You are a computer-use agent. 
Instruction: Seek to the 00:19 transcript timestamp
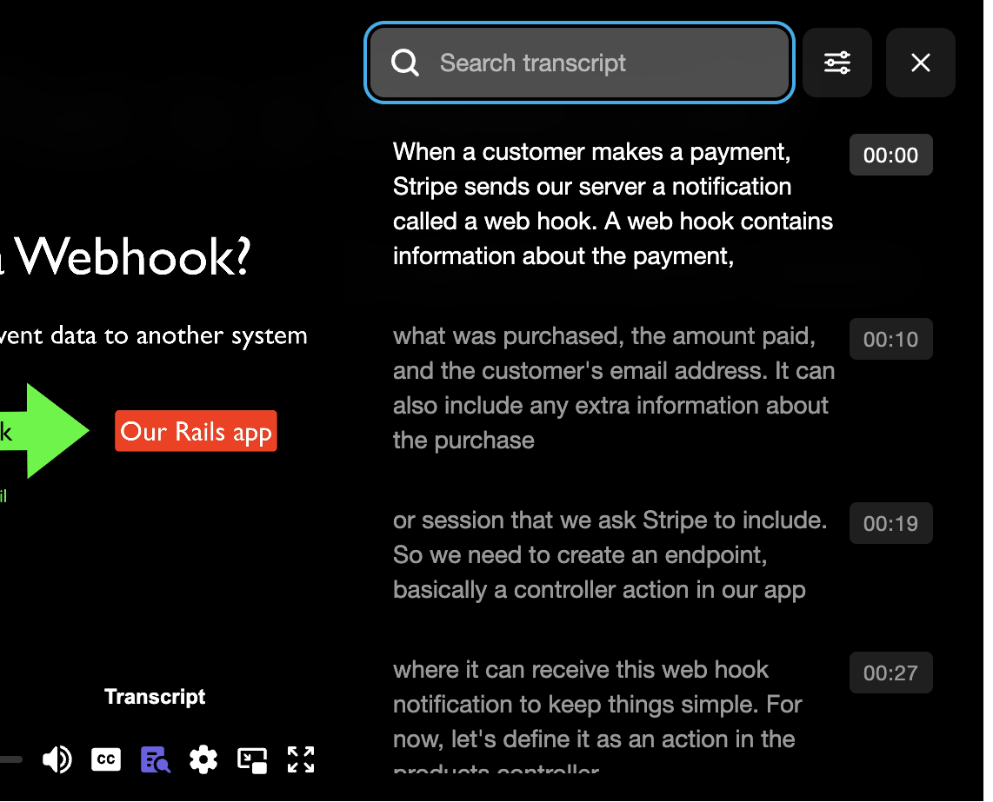(890, 524)
